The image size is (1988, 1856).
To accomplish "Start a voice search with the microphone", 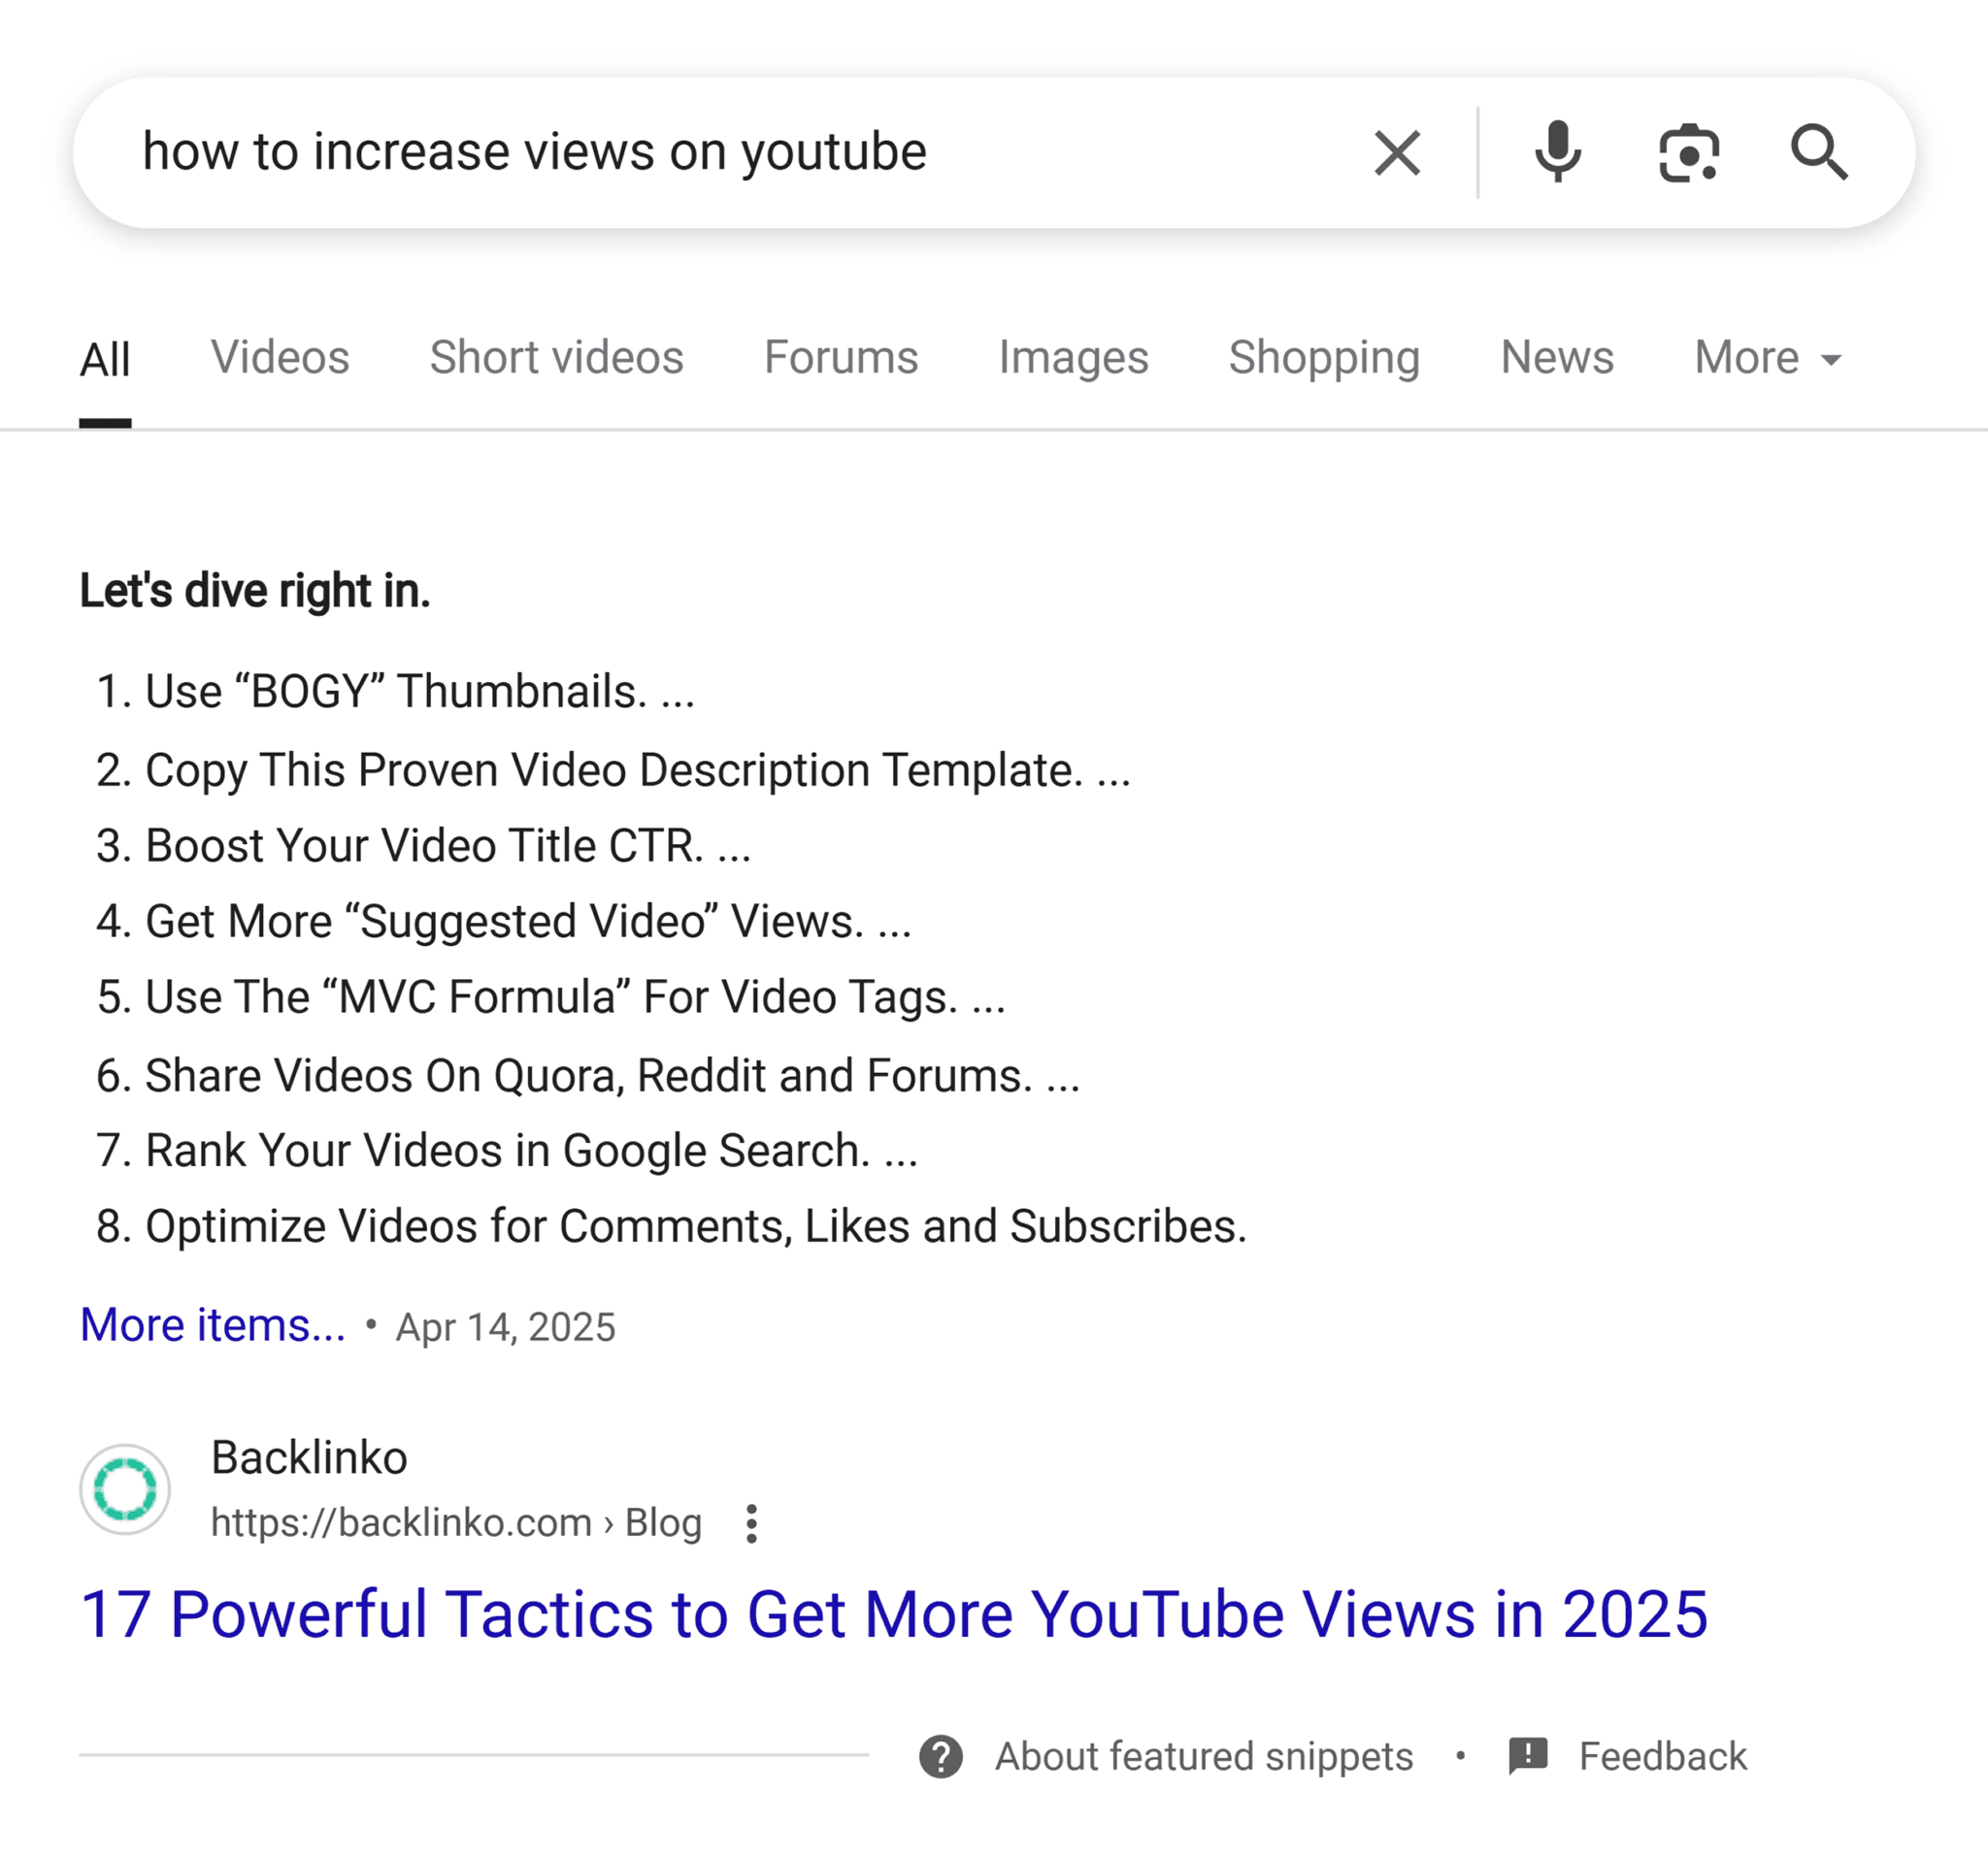I will [x=1557, y=152].
